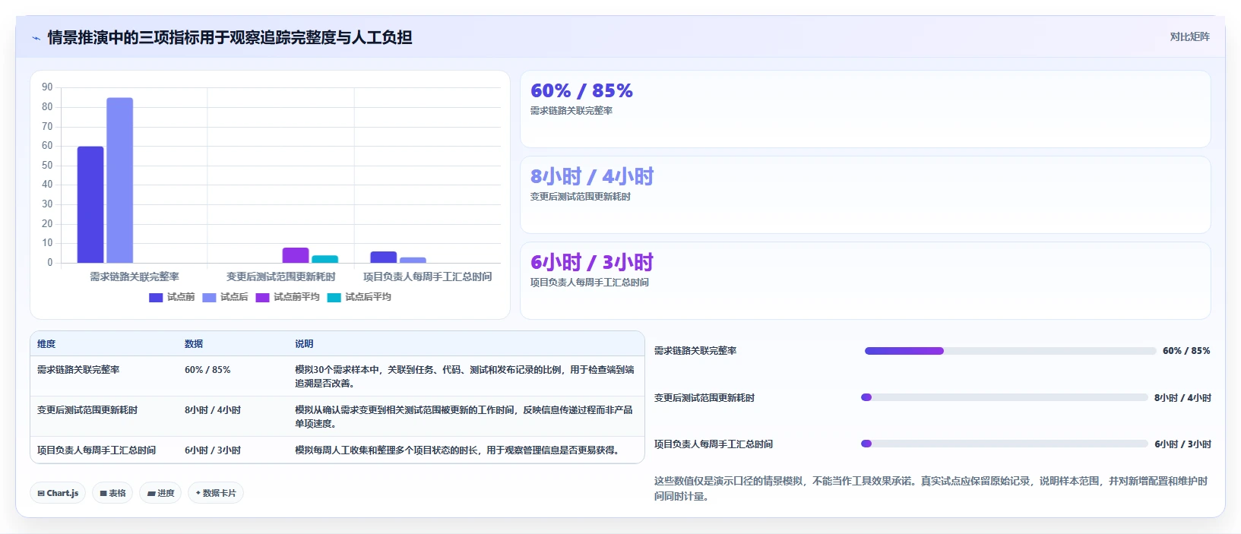Click the description starting 模拟30个需求样本中
Viewport: 1241px width, 534px height.
point(464,377)
